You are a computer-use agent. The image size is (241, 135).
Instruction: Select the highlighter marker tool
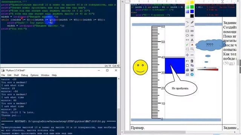[192, 22]
